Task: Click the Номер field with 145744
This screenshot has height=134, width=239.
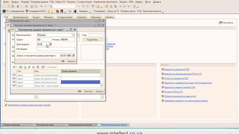Action: (x=68, y=40)
